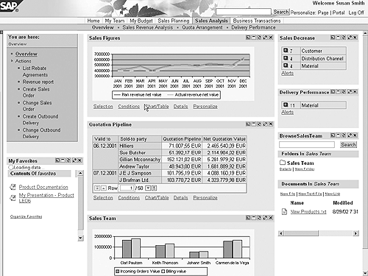368x276 pixels.
Task: Click the Sales Figures panel edit icon
Action: click(265, 38)
